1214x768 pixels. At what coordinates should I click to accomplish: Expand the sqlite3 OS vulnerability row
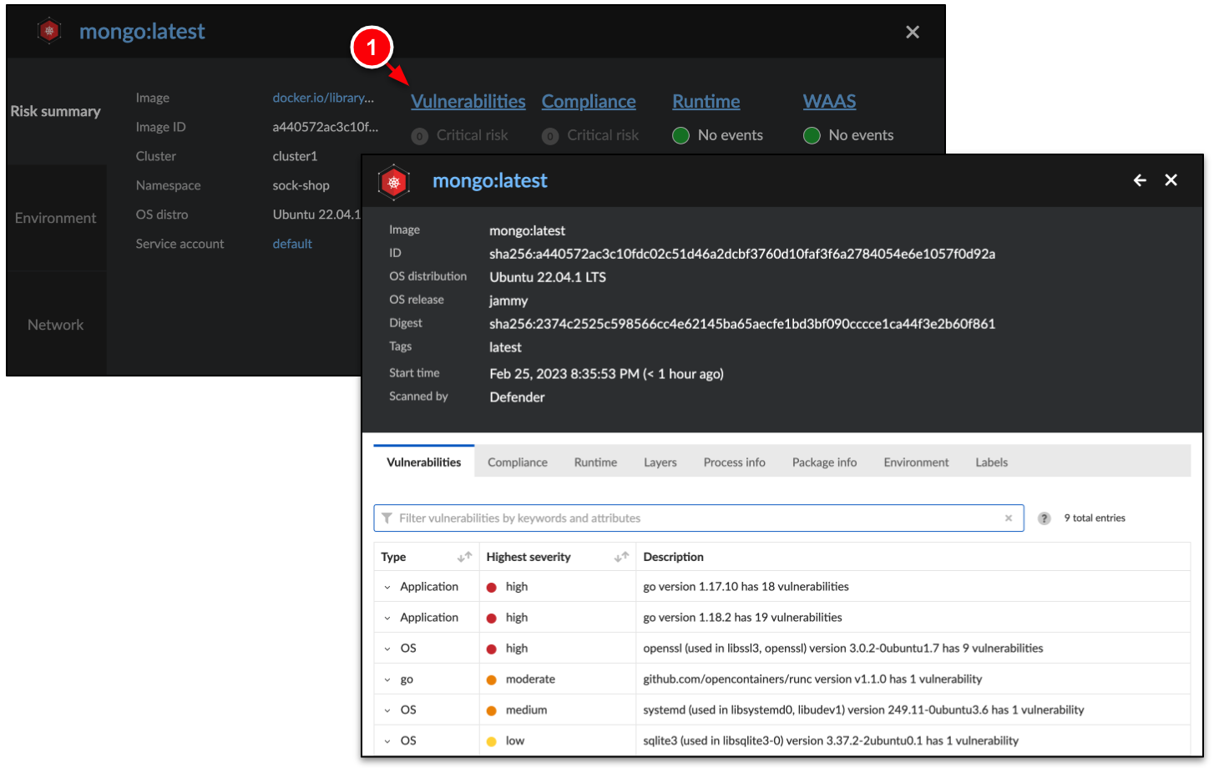click(387, 741)
